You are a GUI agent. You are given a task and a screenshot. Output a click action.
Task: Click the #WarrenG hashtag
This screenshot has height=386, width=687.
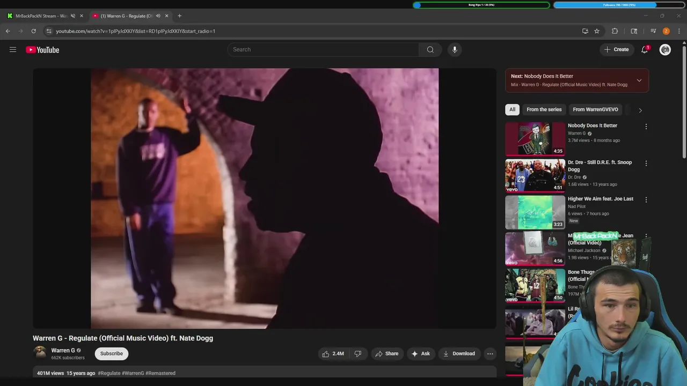point(133,373)
